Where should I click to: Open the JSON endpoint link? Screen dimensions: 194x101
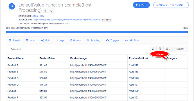click(x=35, y=16)
